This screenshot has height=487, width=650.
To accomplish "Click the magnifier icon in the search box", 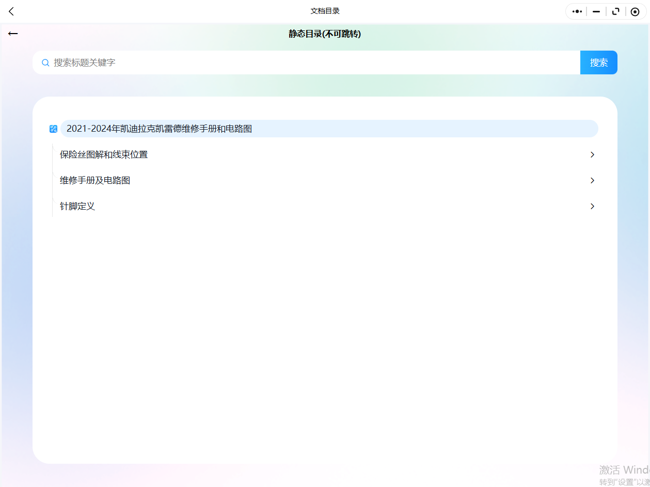I will (x=45, y=62).
